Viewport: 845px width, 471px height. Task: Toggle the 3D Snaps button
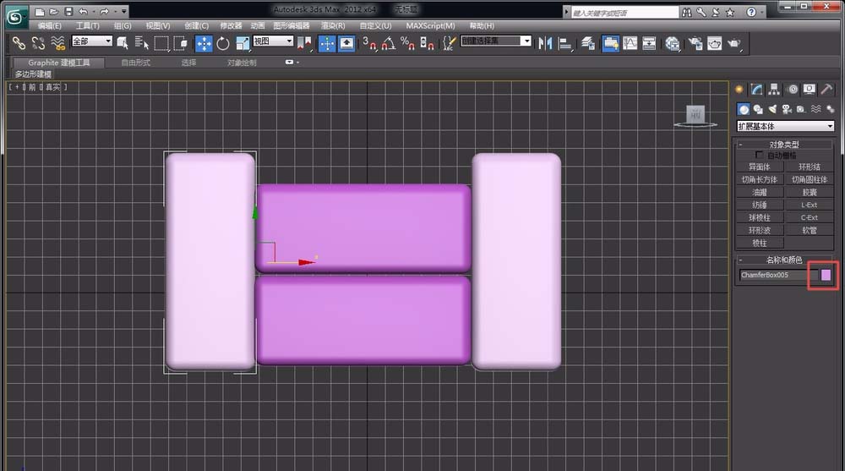point(369,43)
